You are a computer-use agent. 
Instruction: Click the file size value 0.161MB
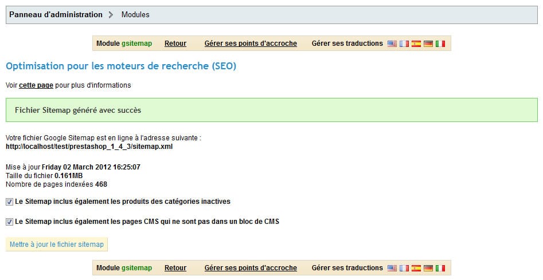point(69,176)
